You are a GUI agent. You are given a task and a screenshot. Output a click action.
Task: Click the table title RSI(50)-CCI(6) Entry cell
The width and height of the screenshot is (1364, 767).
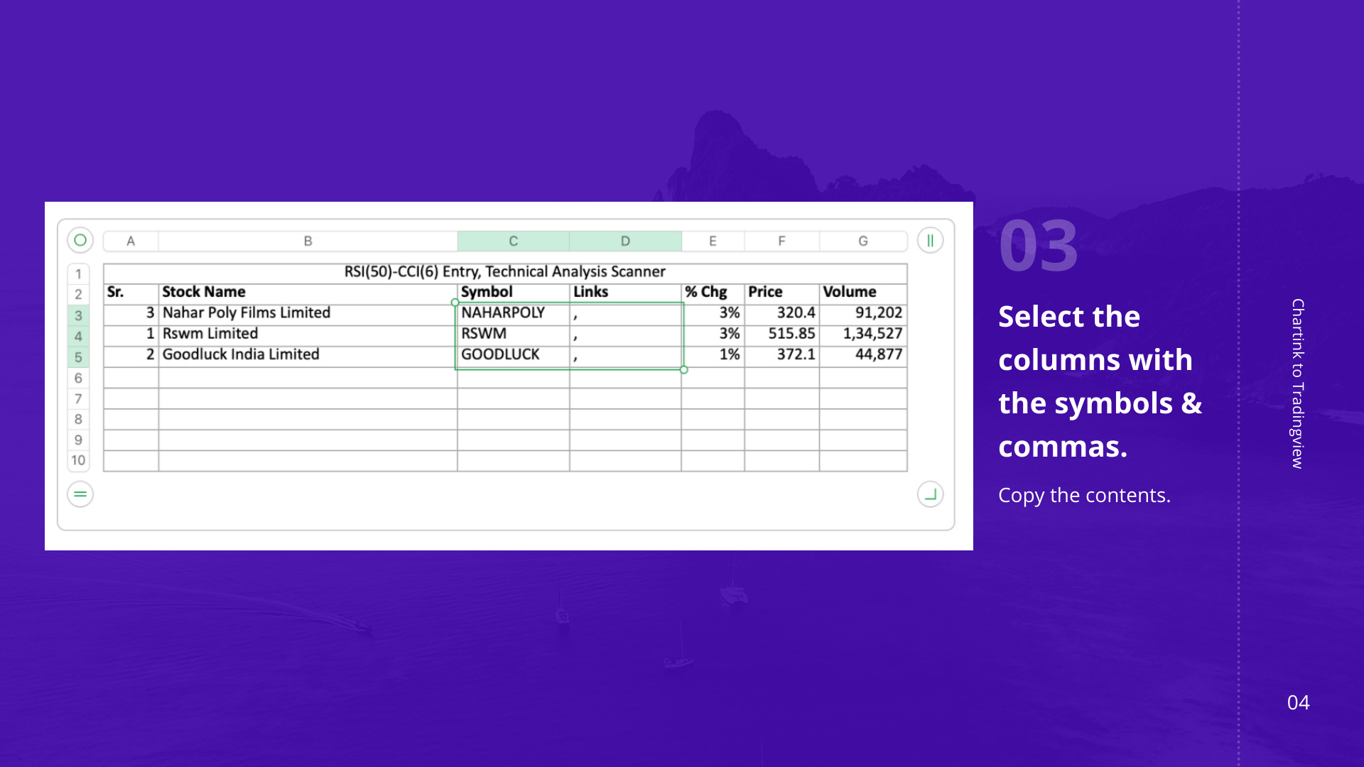click(x=504, y=272)
